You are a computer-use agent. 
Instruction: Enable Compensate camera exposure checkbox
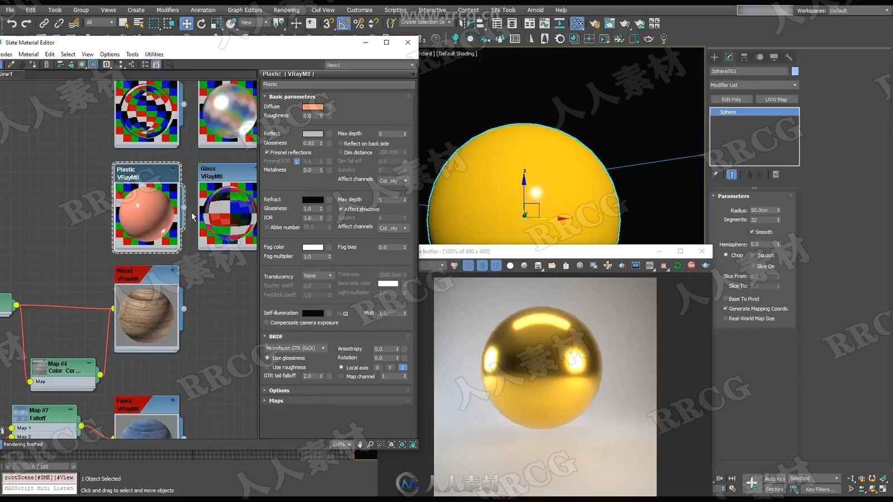pos(267,322)
